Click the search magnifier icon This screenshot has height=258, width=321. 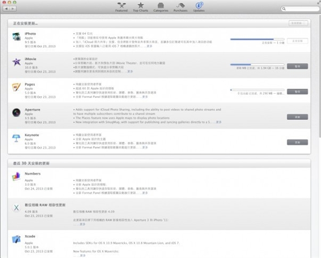point(284,9)
